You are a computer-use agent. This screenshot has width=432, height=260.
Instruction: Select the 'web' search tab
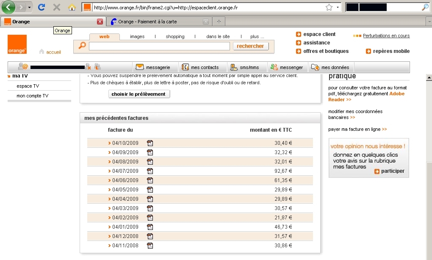pos(105,36)
